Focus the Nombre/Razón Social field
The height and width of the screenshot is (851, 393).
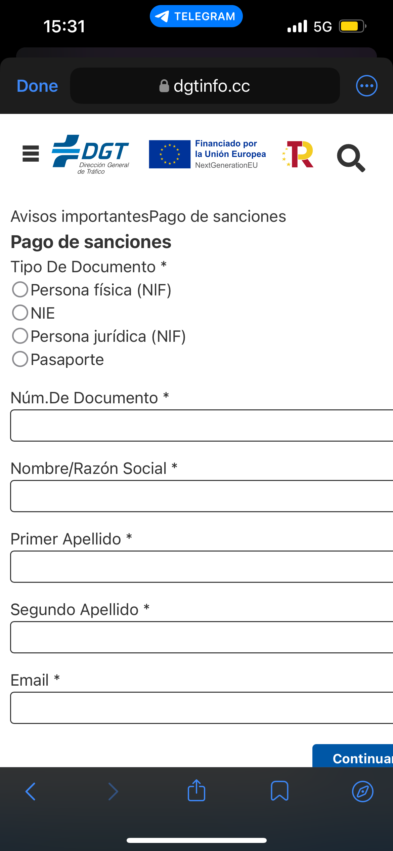point(202,496)
